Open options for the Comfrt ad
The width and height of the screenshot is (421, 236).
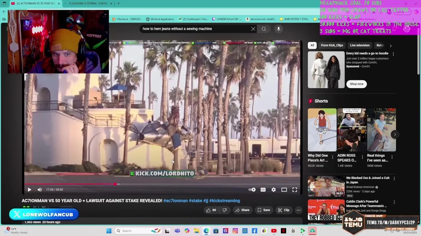click(393, 54)
